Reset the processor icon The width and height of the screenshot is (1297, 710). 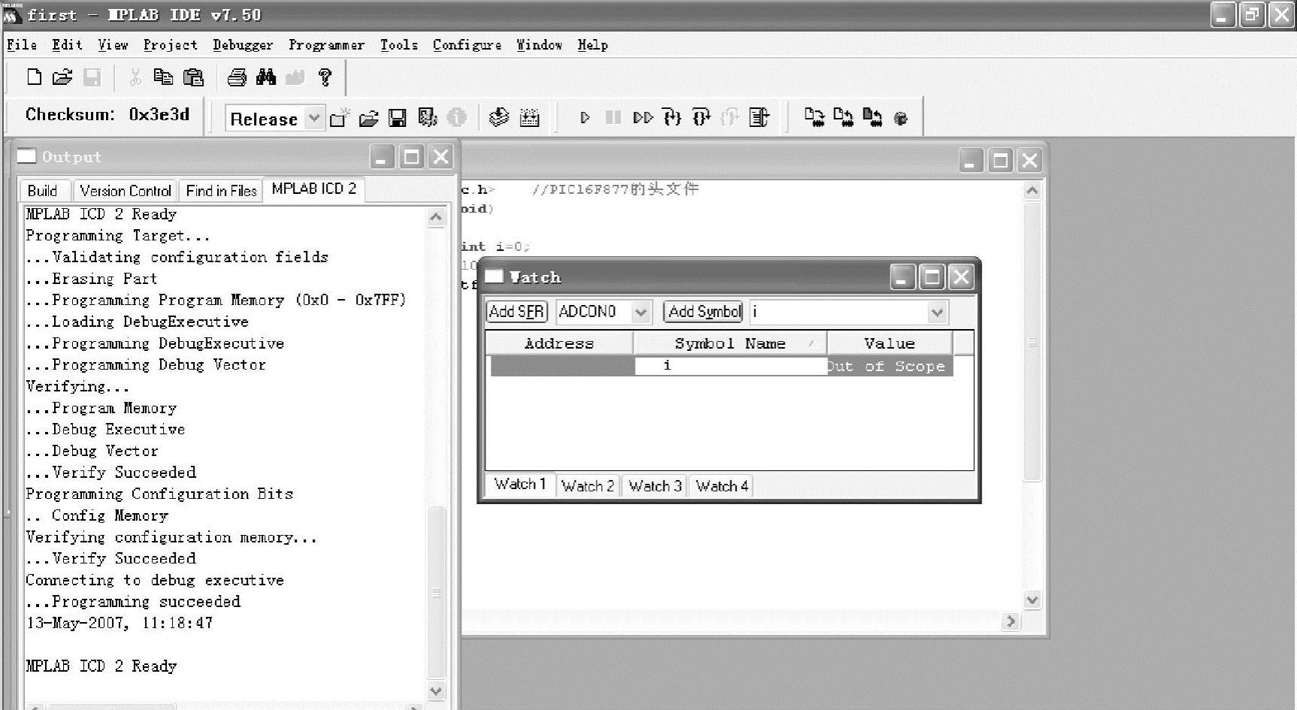[x=759, y=118]
